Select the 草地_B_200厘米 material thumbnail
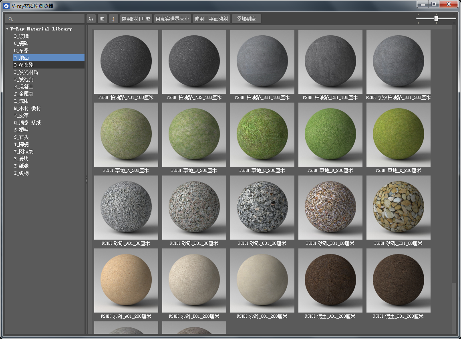The height and width of the screenshot is (339, 461). [194, 135]
